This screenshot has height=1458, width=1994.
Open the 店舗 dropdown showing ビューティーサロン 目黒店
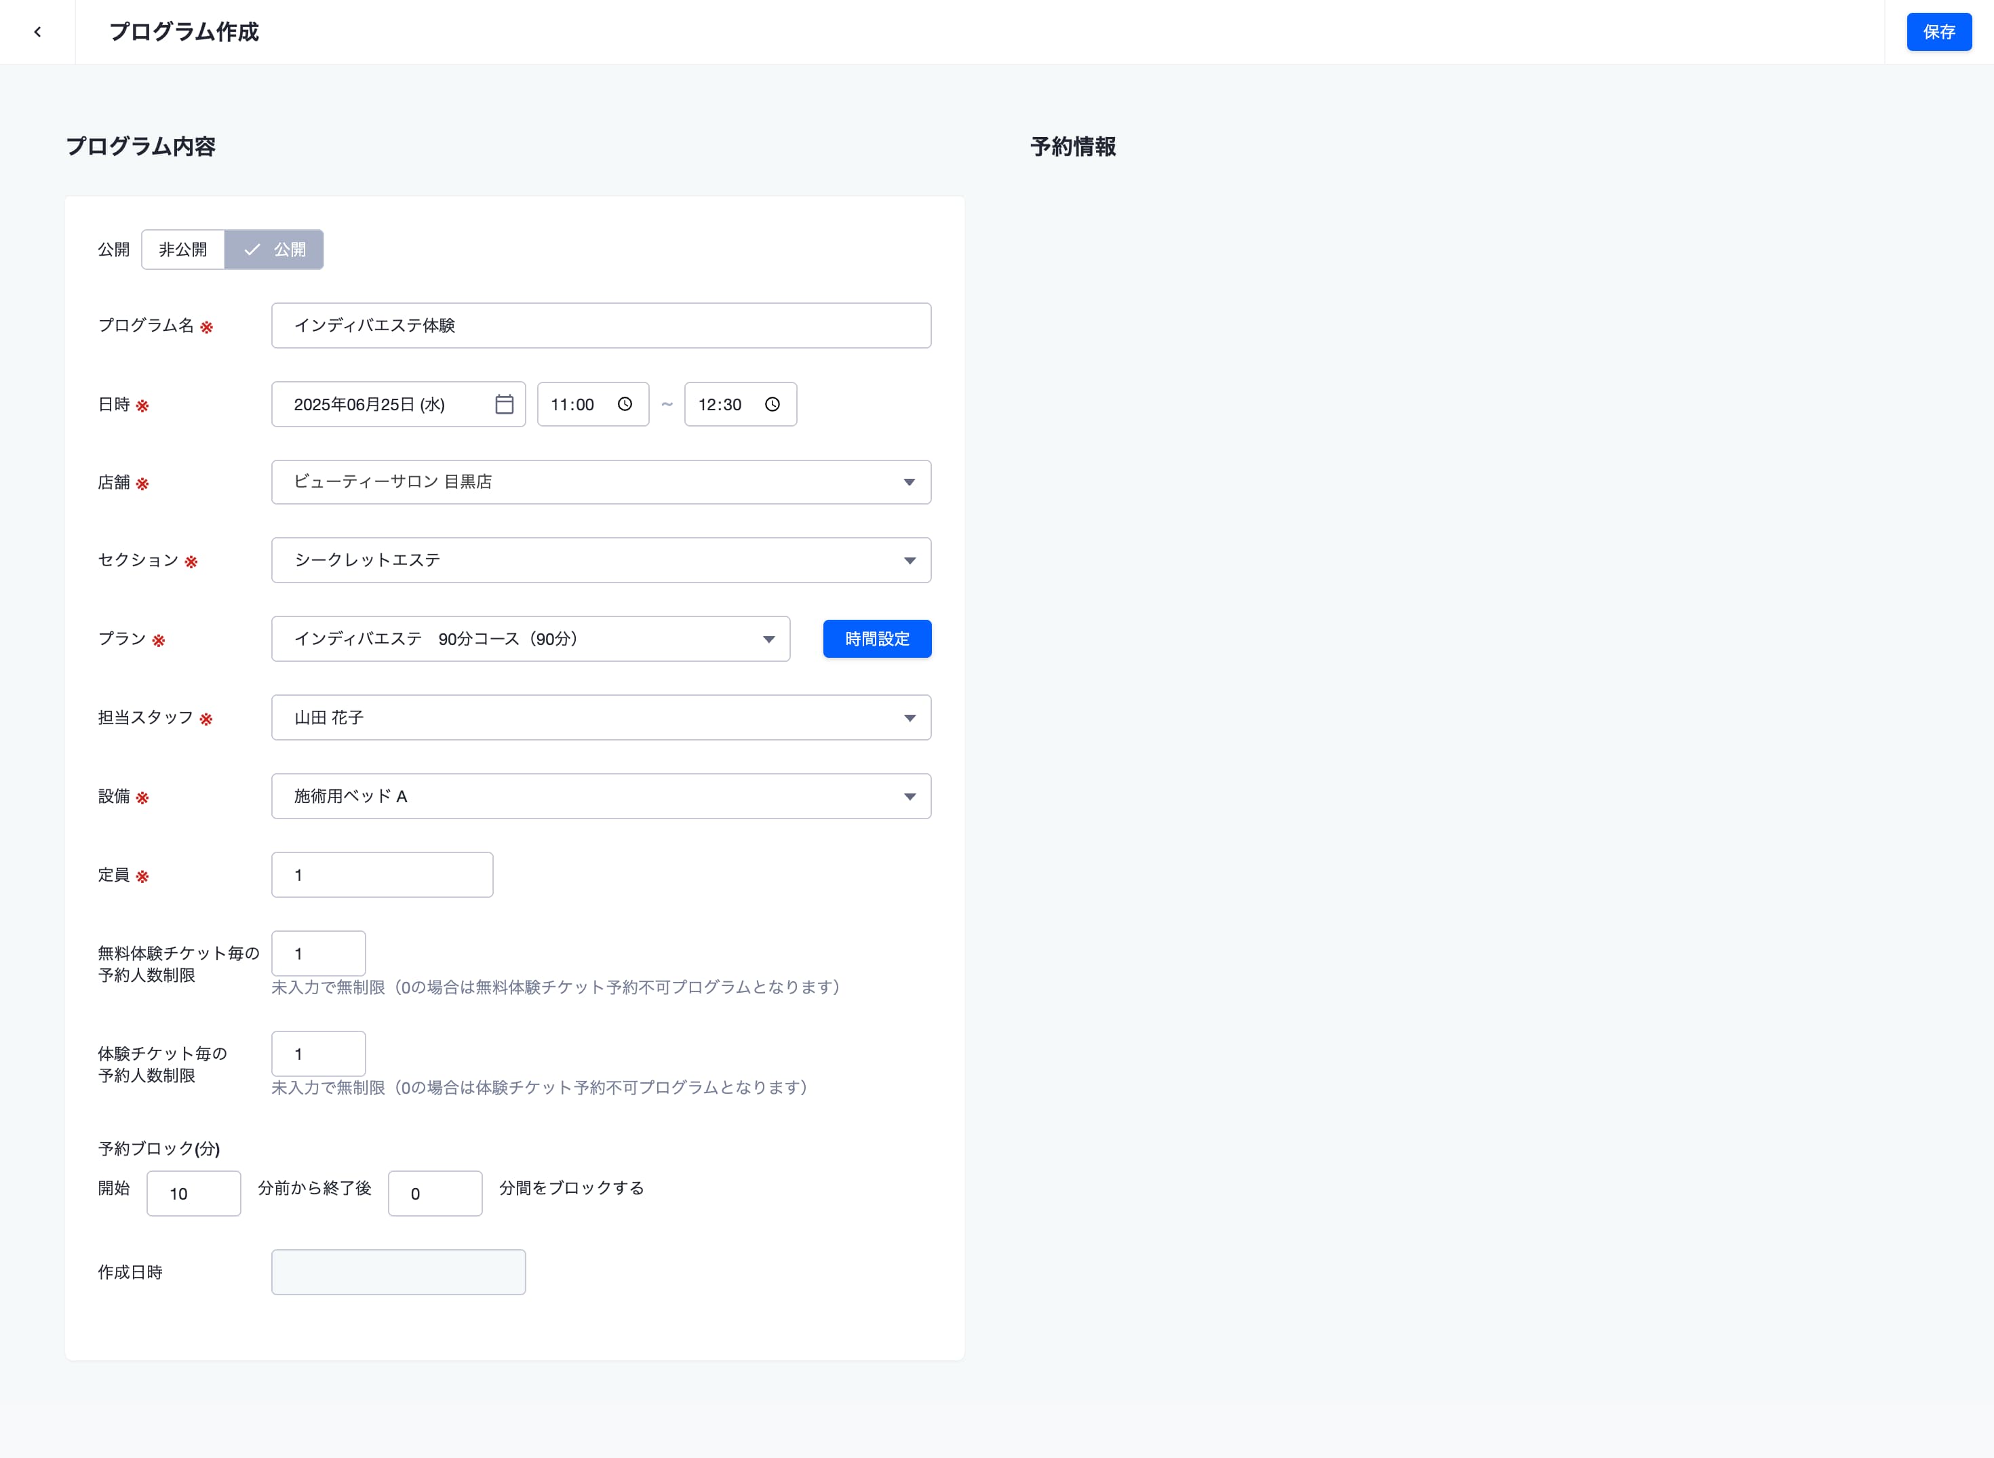coord(601,482)
